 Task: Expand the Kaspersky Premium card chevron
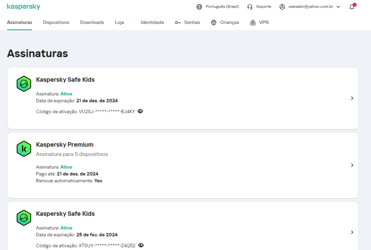tap(352, 165)
